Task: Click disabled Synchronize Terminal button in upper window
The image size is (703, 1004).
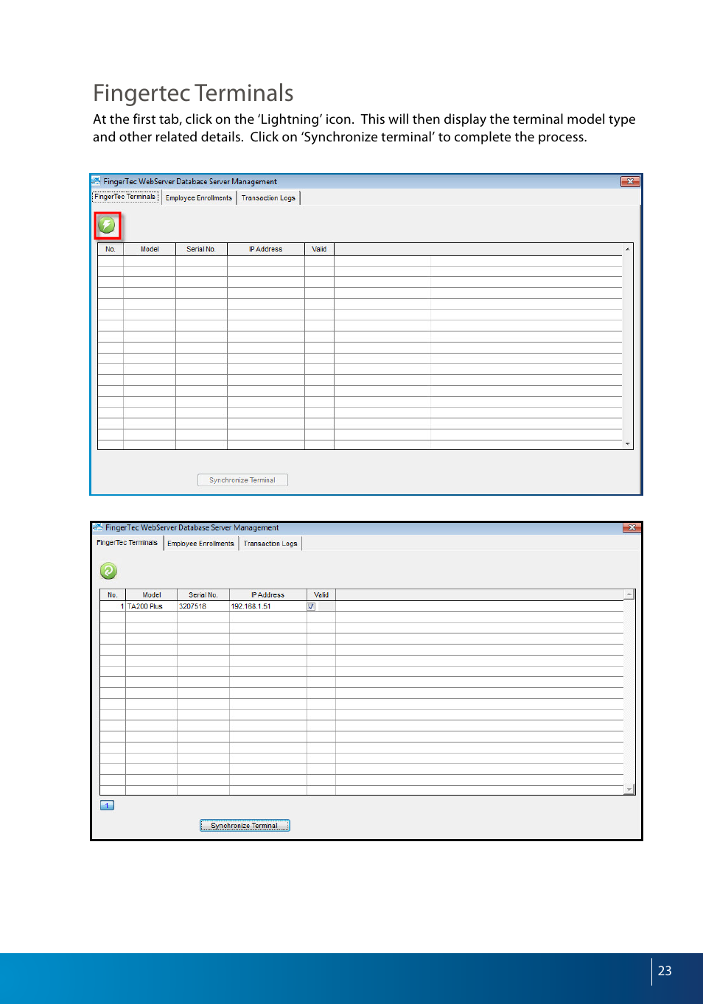Action: [x=242, y=480]
